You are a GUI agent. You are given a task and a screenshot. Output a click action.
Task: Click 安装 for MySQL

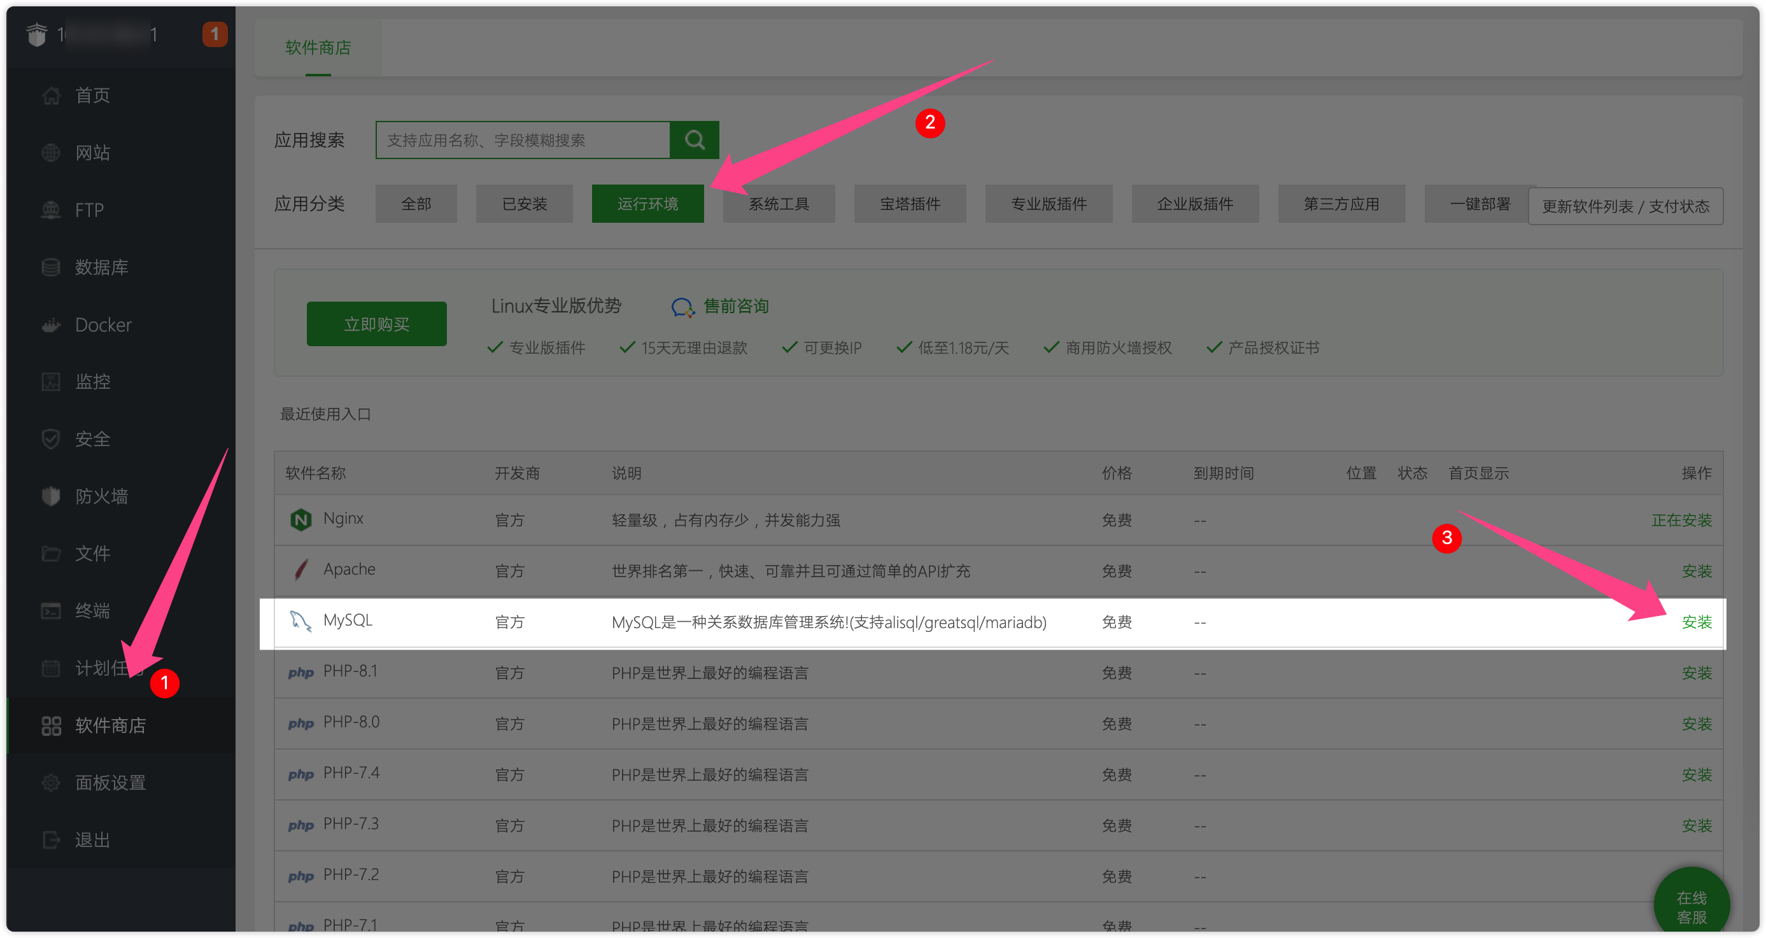1697,622
